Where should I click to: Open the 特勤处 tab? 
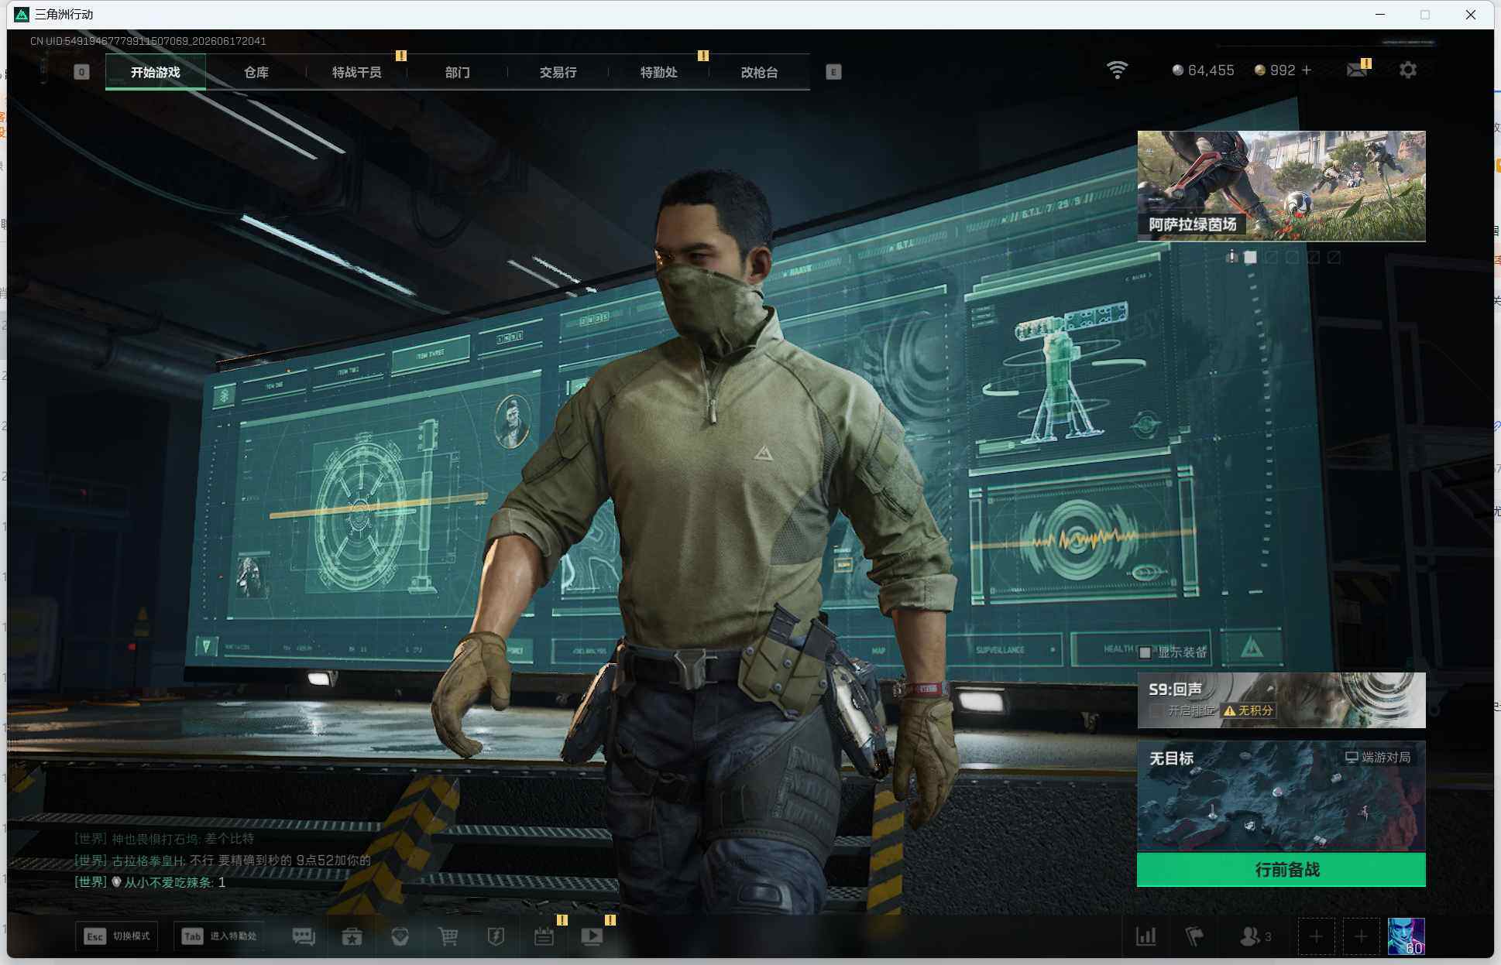point(659,72)
